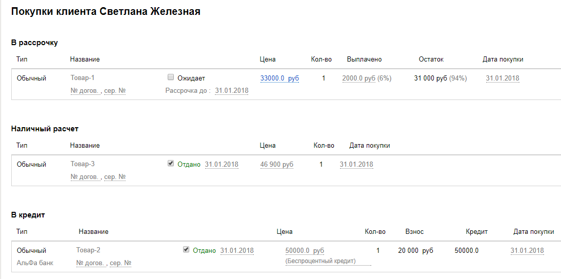561x279 pixels.
Task: Open the 2000.0 руб paid amount link
Action: click(x=358, y=78)
